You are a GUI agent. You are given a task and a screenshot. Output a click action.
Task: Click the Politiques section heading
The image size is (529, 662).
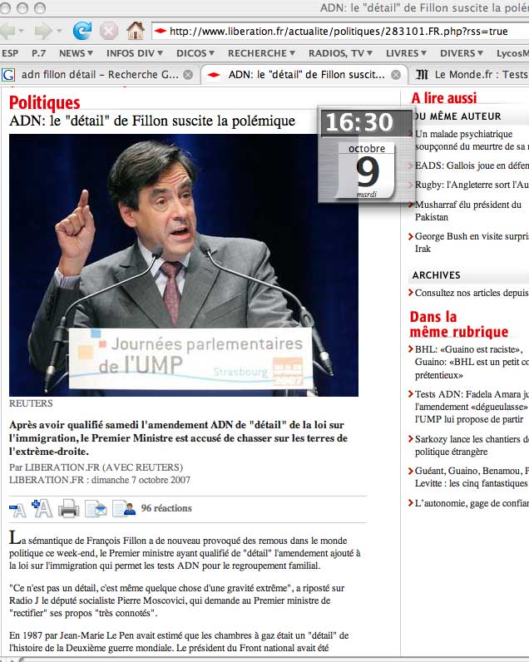pos(45,102)
